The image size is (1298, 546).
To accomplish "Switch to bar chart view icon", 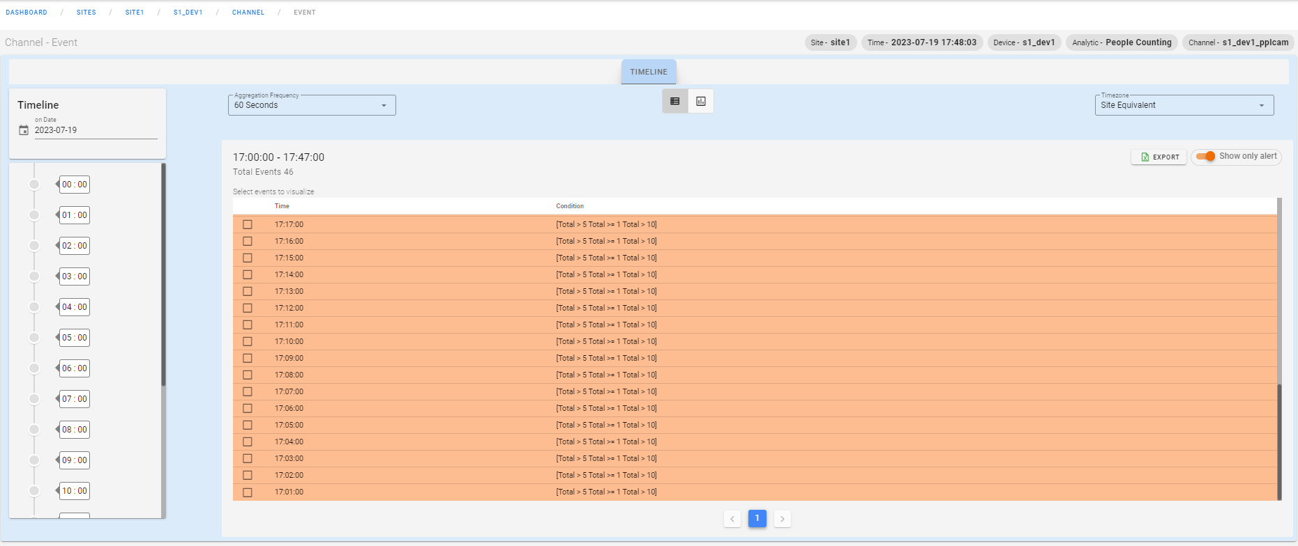I will [x=701, y=101].
